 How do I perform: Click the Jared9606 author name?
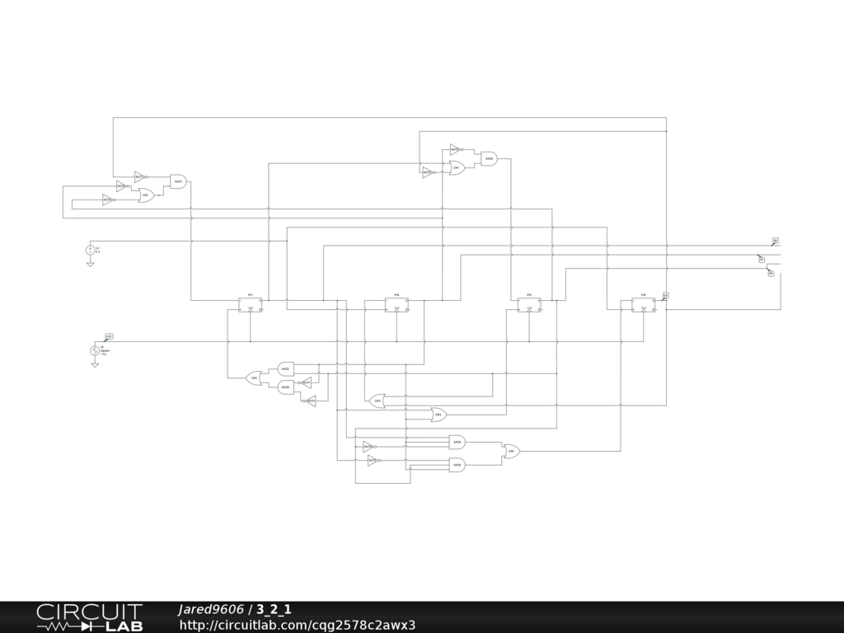[210, 610]
